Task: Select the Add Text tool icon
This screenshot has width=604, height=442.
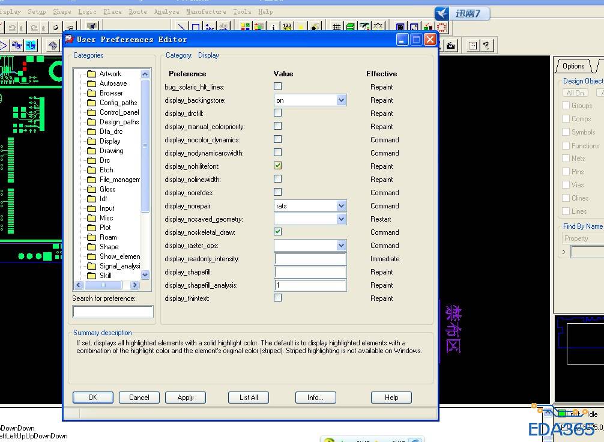Action: (x=210, y=27)
